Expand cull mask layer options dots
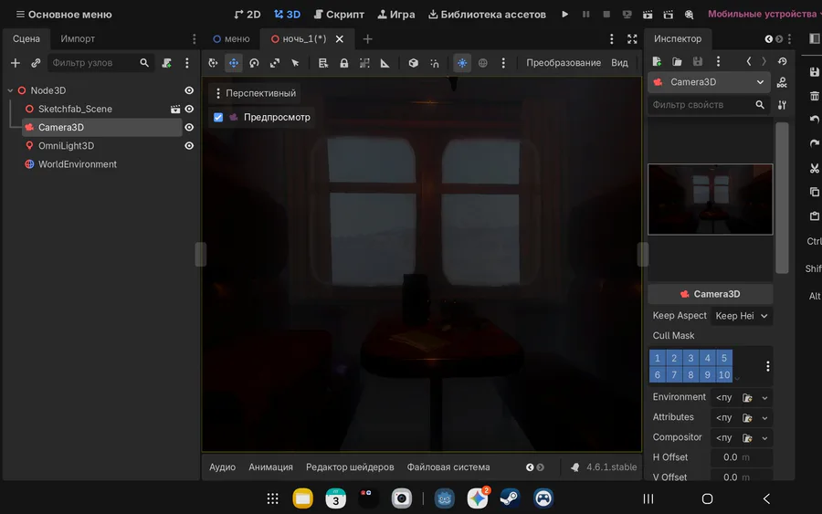Viewport: 822px width, 514px height. (767, 366)
